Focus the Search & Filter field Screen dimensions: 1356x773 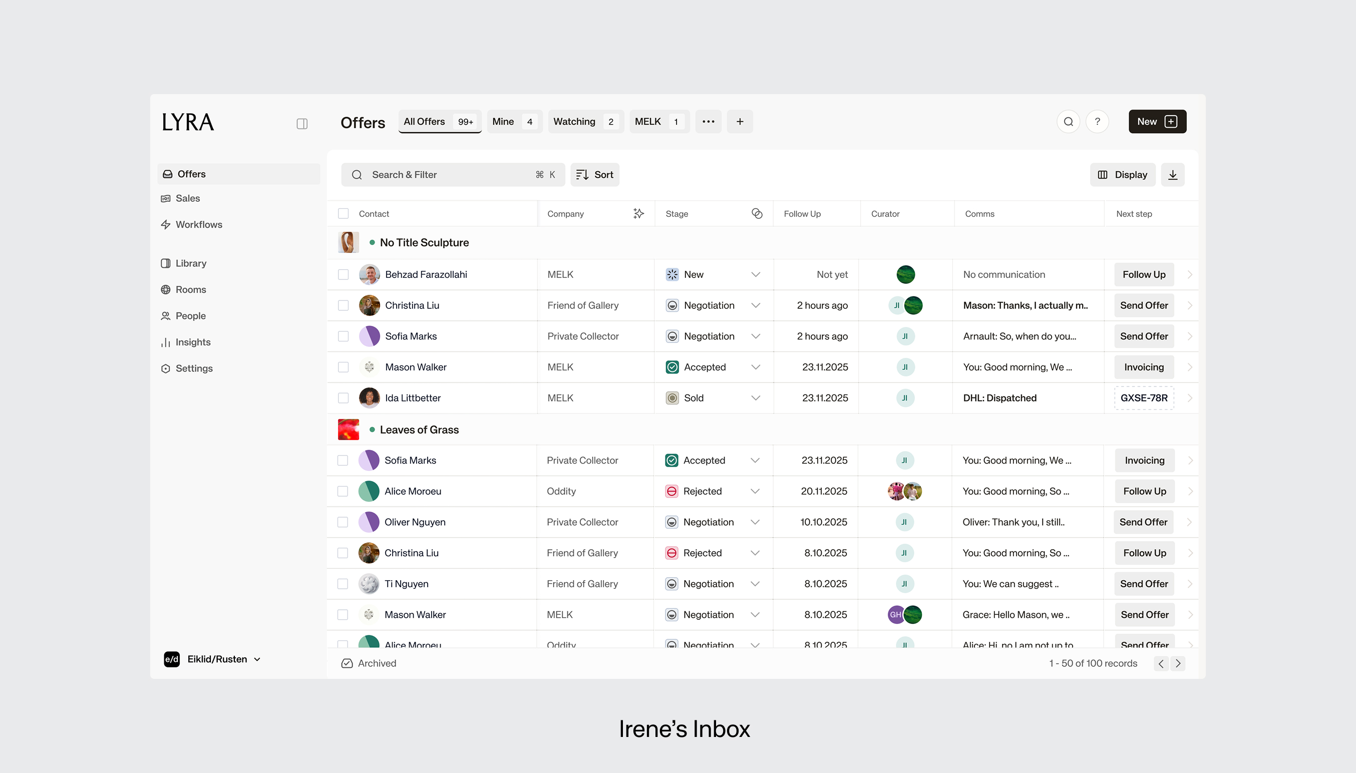[x=453, y=175]
